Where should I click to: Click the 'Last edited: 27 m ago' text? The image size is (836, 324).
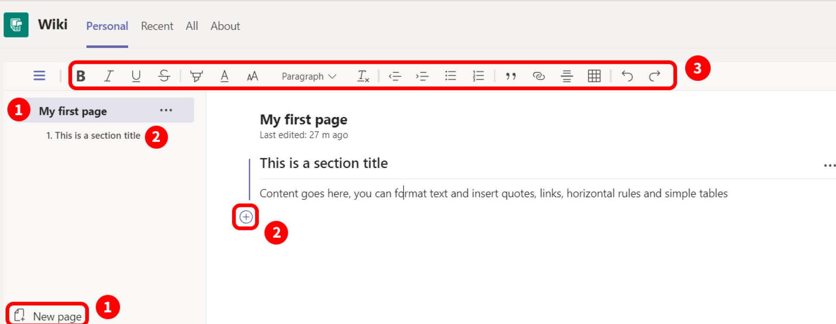(304, 135)
